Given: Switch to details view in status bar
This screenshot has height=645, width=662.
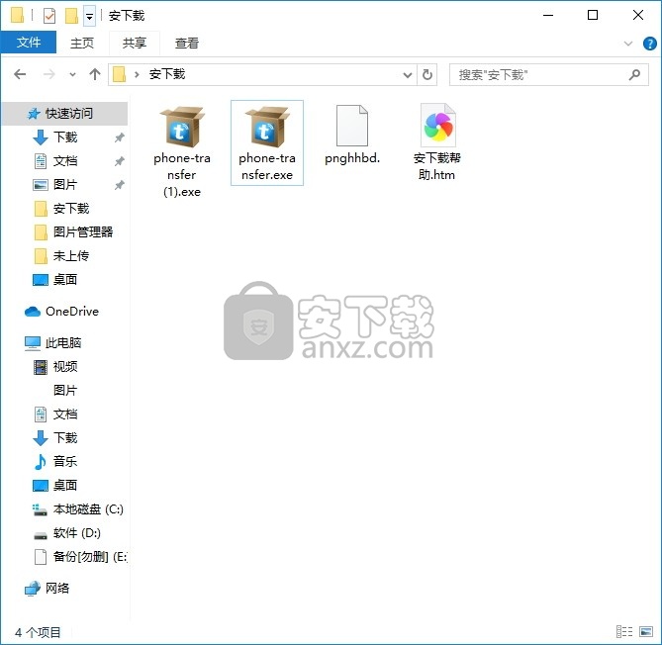Looking at the screenshot, I should coord(624,631).
